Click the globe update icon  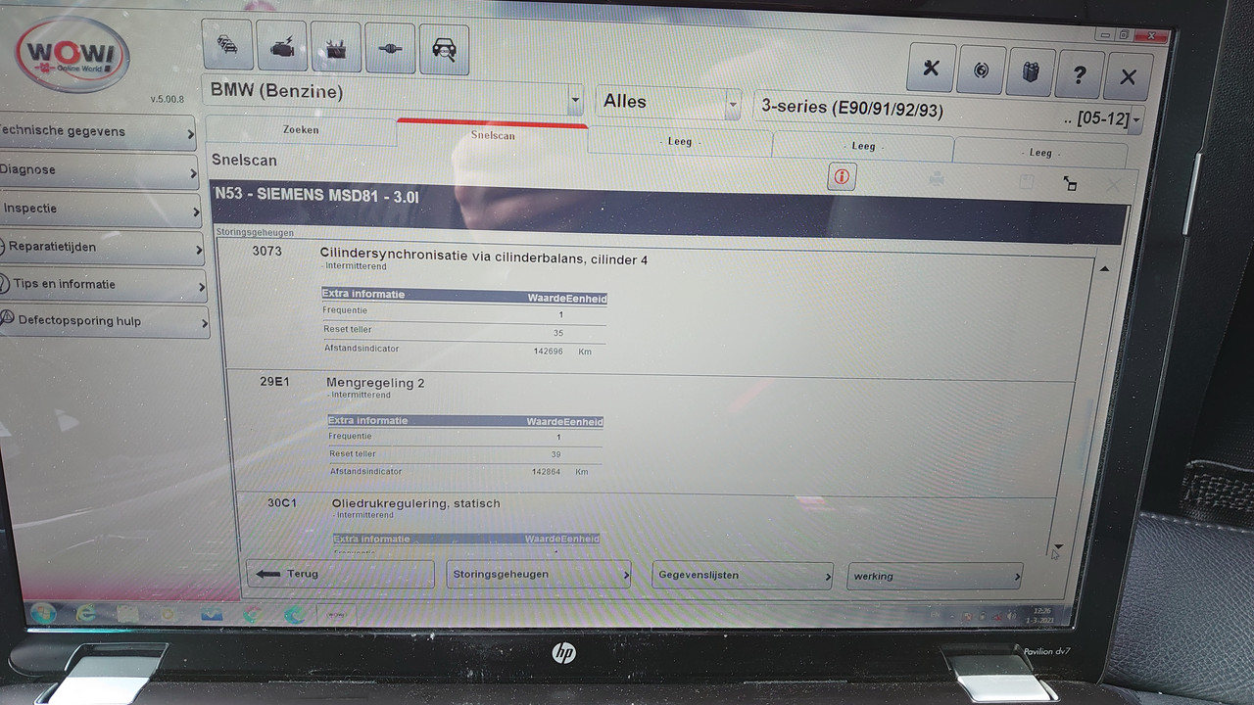[981, 71]
